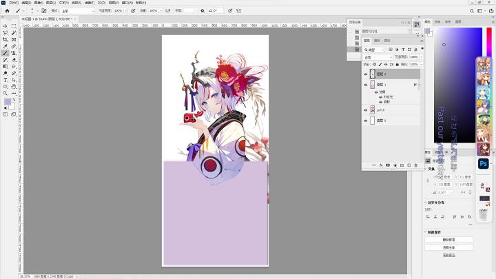The height and width of the screenshot is (279, 496).
Task: Select the Hand tool
Action: (14, 86)
